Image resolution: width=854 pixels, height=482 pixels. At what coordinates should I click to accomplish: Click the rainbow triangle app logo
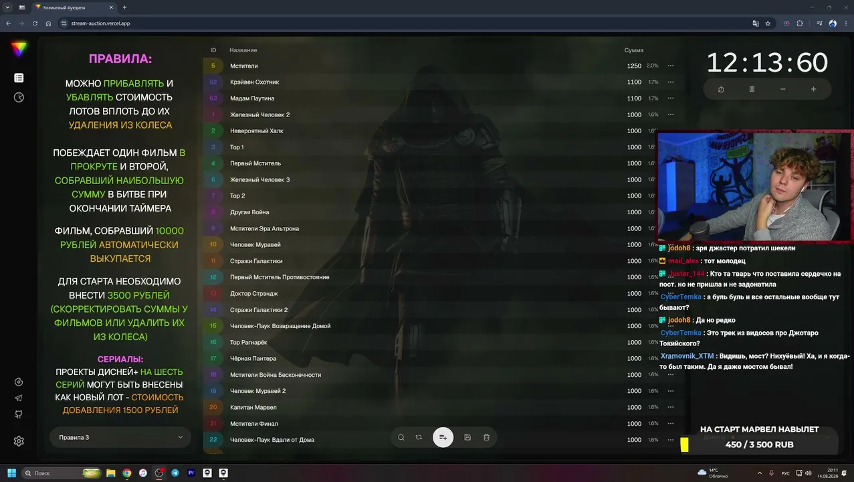click(19, 49)
